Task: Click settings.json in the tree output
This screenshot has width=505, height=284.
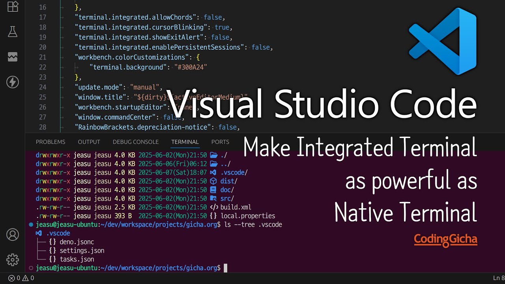Action: [82, 250]
